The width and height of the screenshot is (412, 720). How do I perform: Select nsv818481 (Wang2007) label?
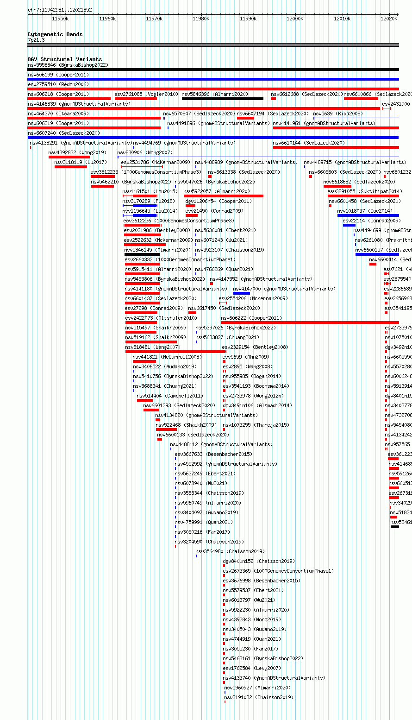tap(153, 347)
